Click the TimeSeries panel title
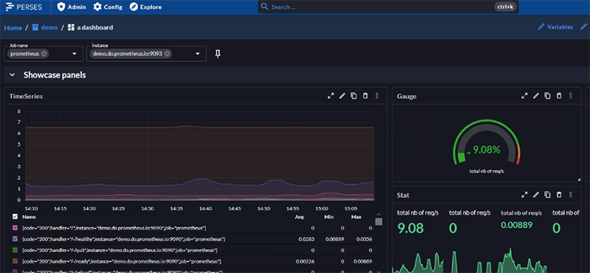The width and height of the screenshot is (590, 273). (26, 97)
